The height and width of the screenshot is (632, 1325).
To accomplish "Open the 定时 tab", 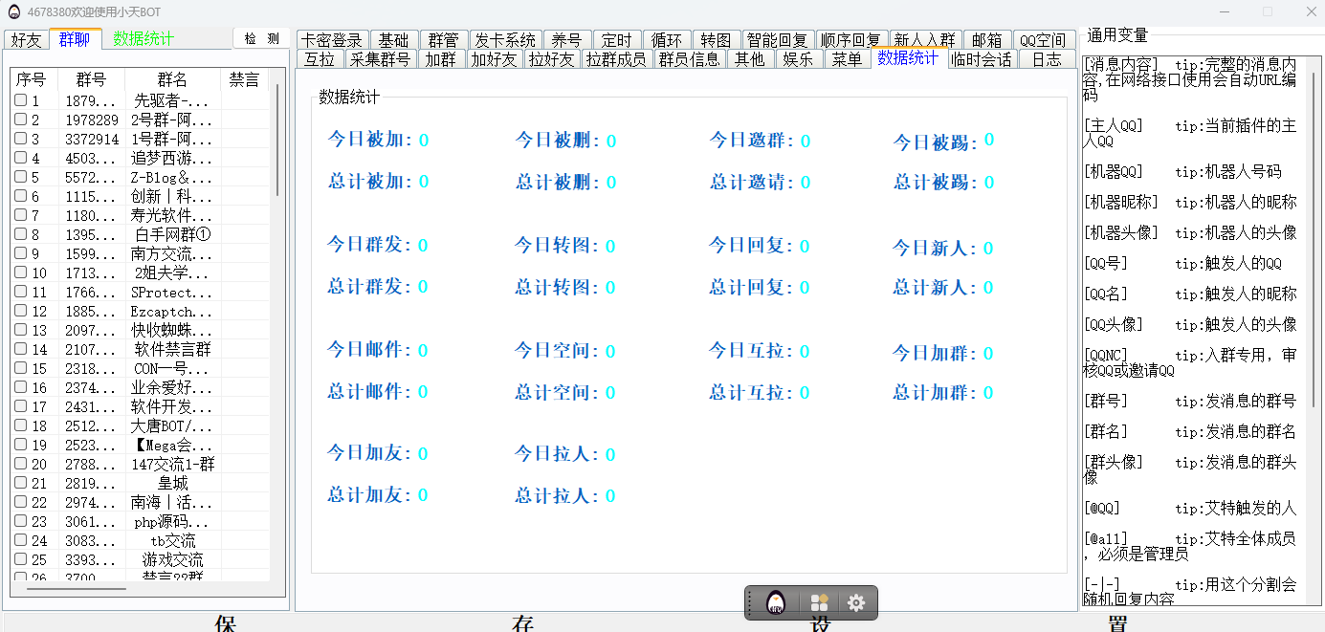I will click(x=617, y=40).
